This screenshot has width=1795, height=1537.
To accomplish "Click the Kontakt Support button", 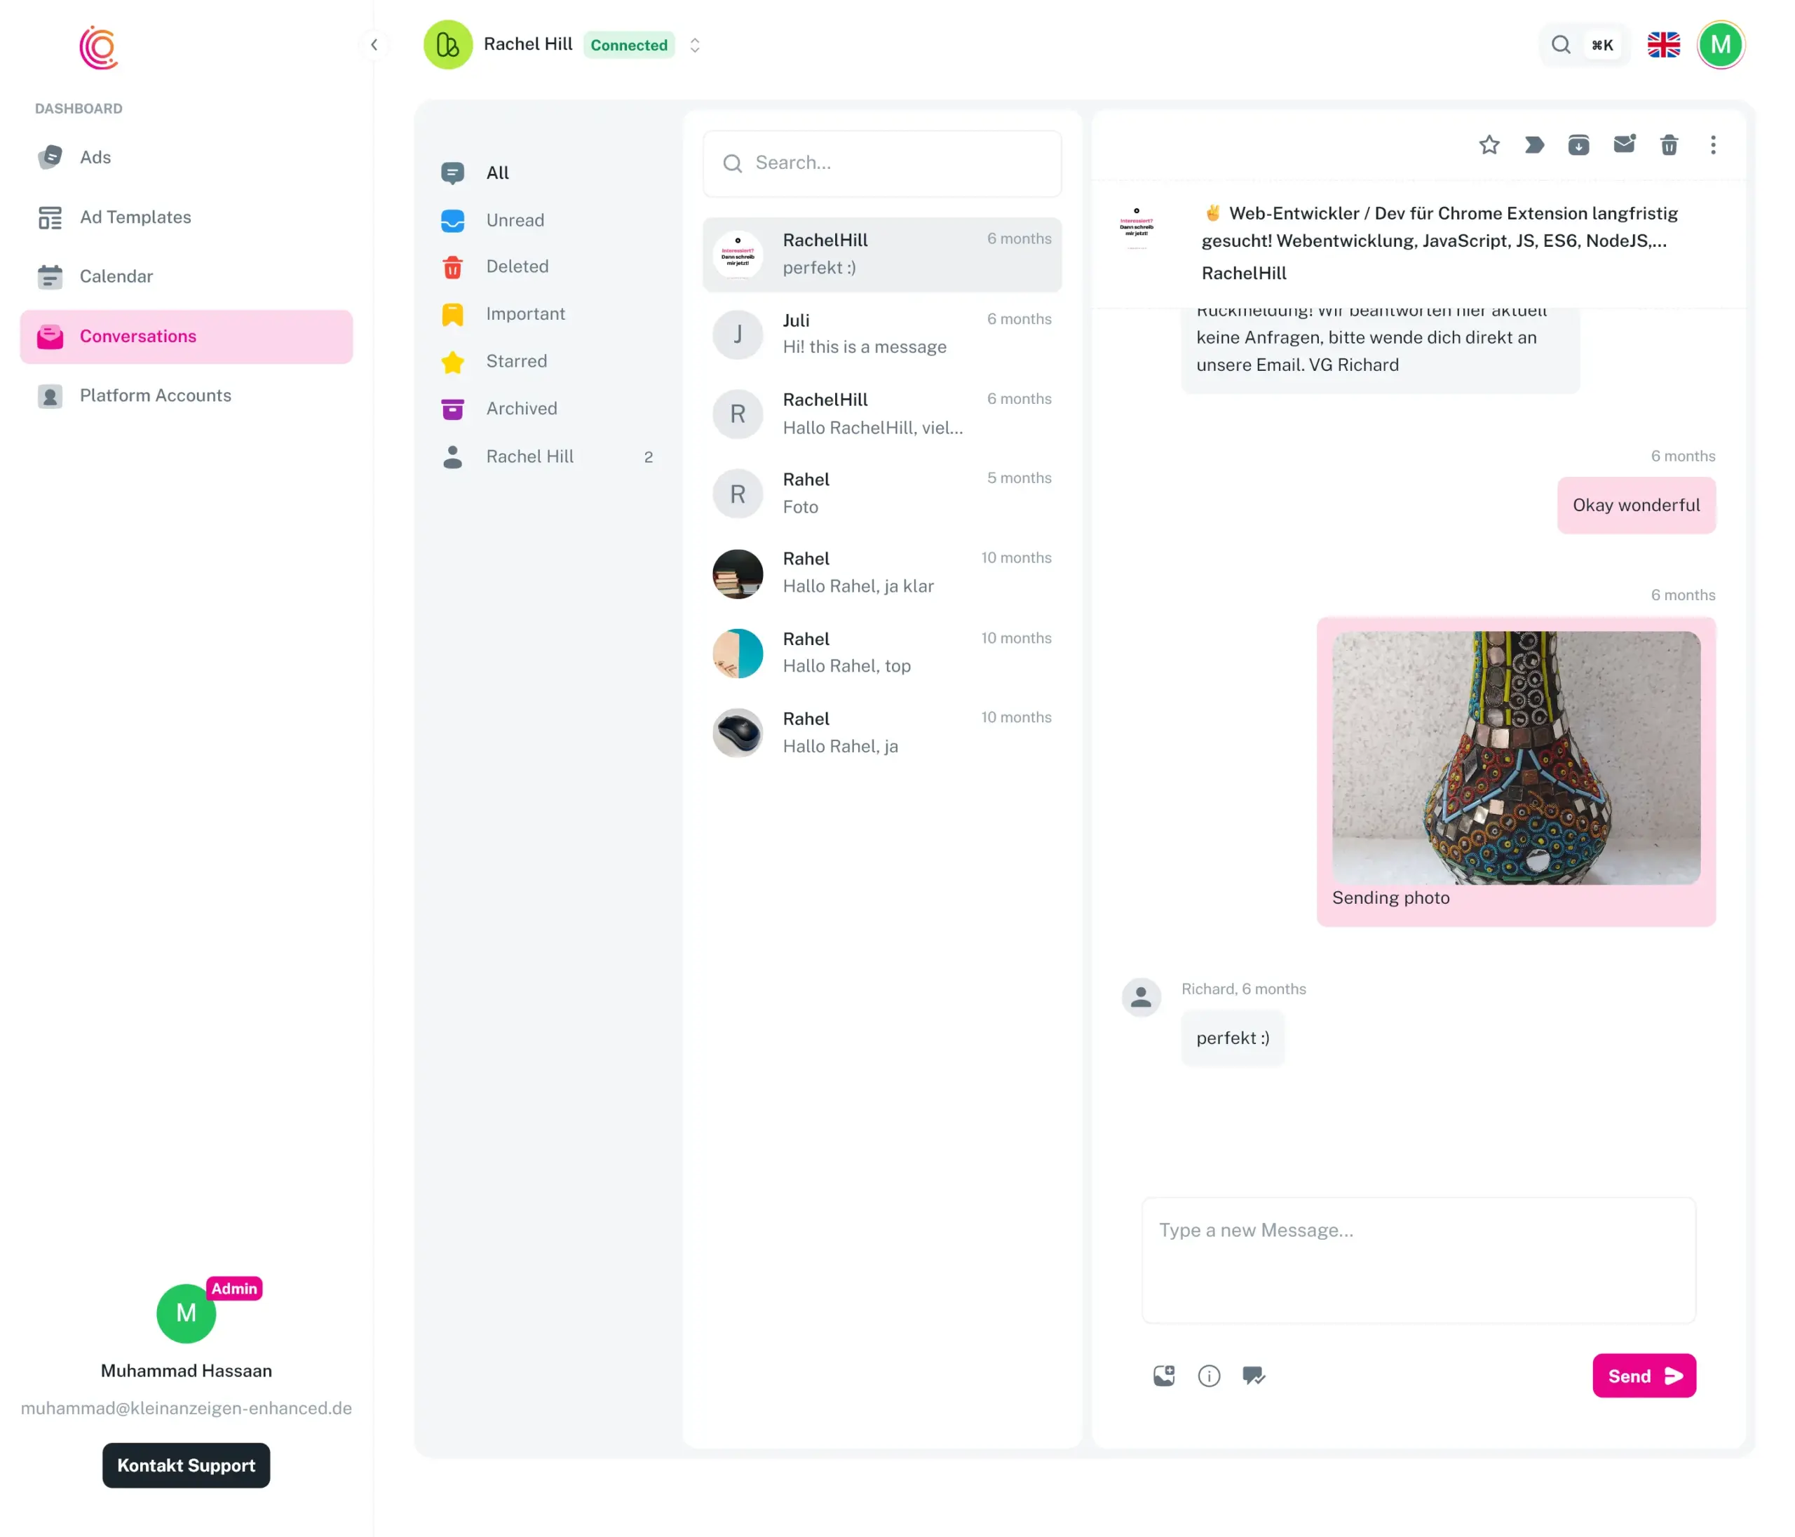I will 187,1465.
